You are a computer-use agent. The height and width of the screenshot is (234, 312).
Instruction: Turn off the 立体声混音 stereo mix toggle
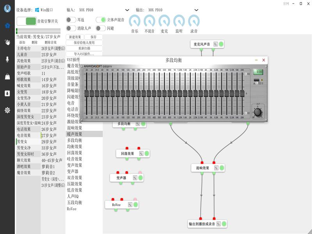tap(101, 19)
